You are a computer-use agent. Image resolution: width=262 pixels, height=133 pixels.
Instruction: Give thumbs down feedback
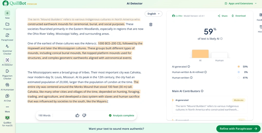pyautogui.click(x=84, y=115)
